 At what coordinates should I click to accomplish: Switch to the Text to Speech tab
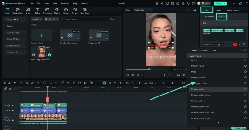[x=233, y=10]
